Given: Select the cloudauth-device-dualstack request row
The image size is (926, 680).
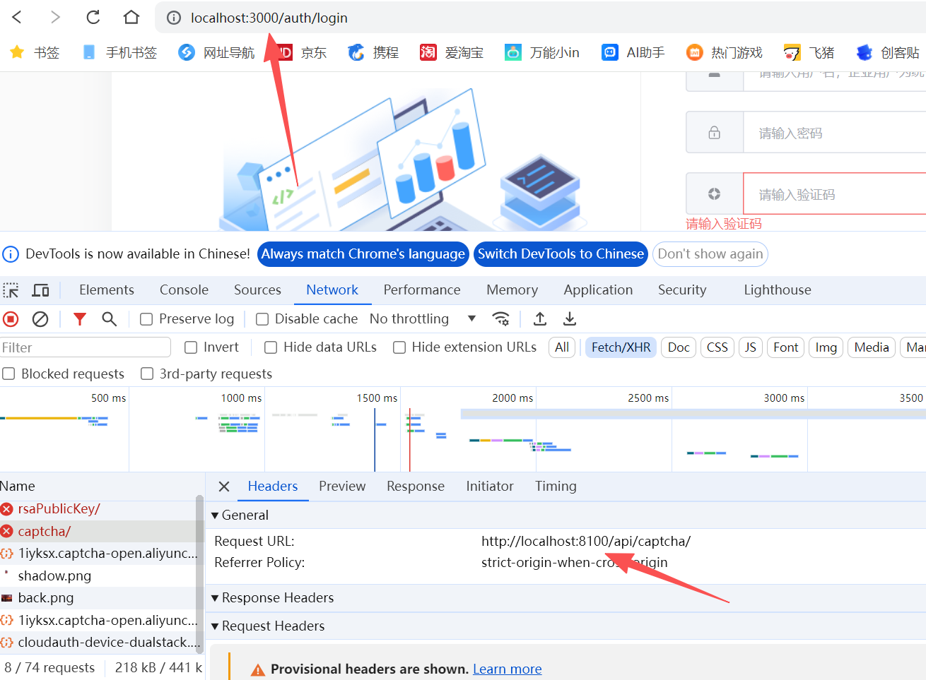Looking at the screenshot, I should (x=98, y=643).
